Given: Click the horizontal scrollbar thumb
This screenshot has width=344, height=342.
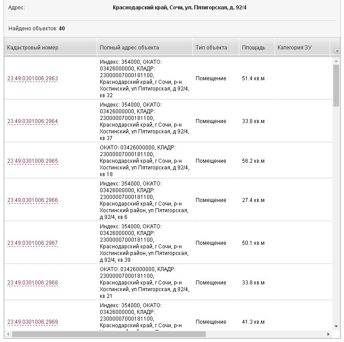Looking at the screenshot, I should pyautogui.click(x=109, y=334).
